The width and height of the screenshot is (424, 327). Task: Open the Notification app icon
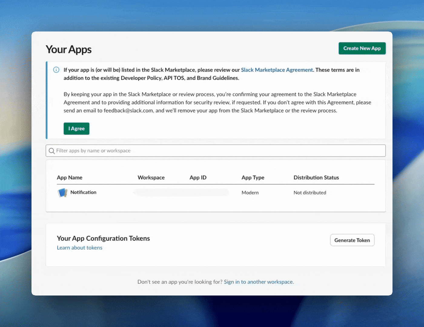click(63, 193)
